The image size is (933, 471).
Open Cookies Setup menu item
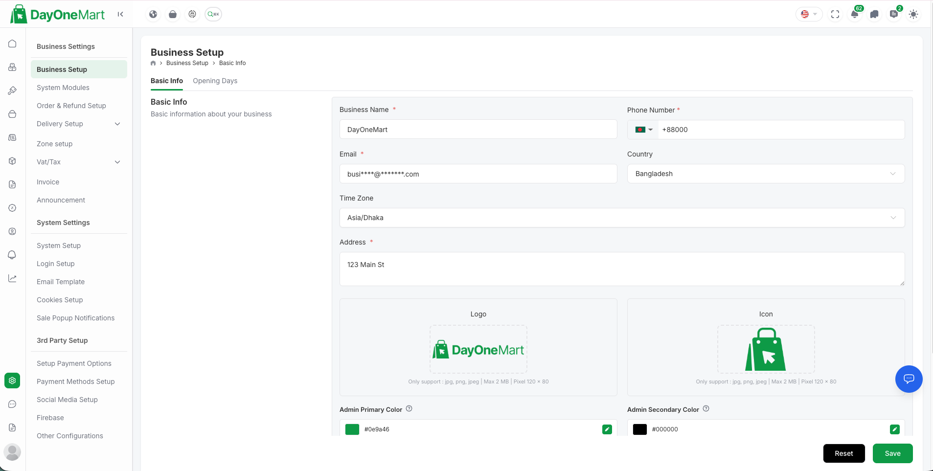60,300
